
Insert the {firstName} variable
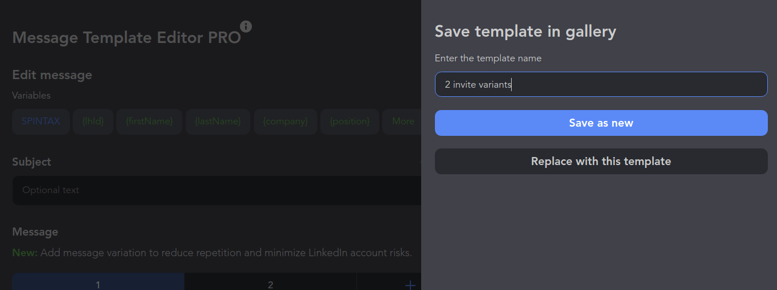point(150,122)
